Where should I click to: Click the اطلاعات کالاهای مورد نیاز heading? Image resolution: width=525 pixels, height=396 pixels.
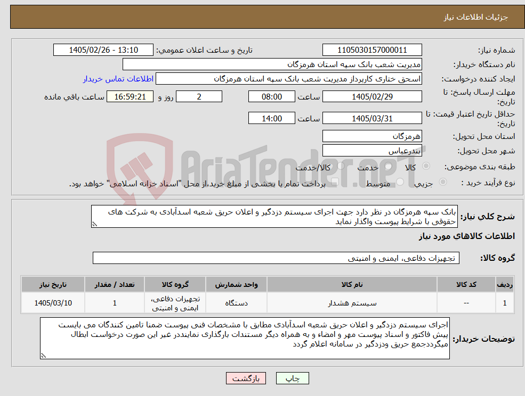(467, 236)
